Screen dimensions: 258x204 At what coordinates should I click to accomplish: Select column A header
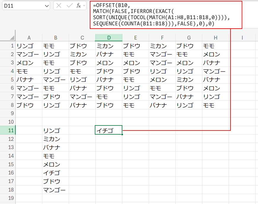(x=29, y=37)
